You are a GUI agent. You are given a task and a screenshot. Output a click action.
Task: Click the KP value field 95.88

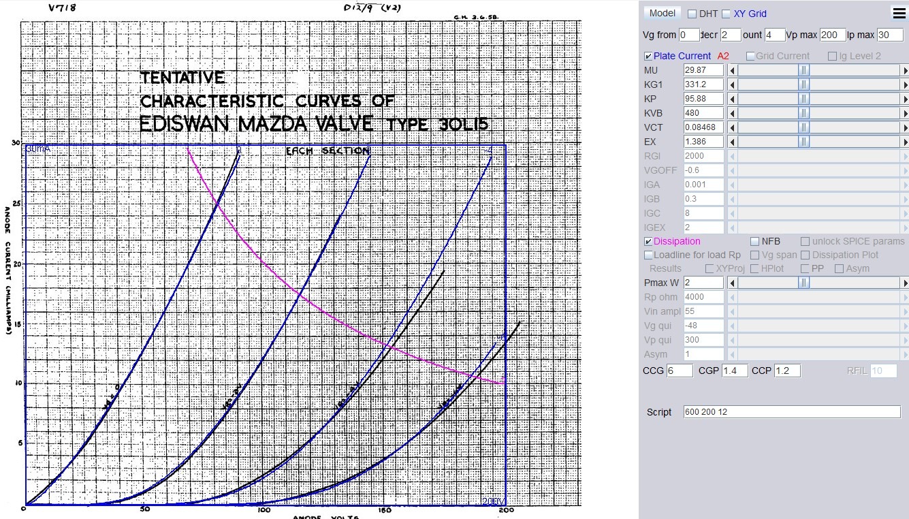703,99
